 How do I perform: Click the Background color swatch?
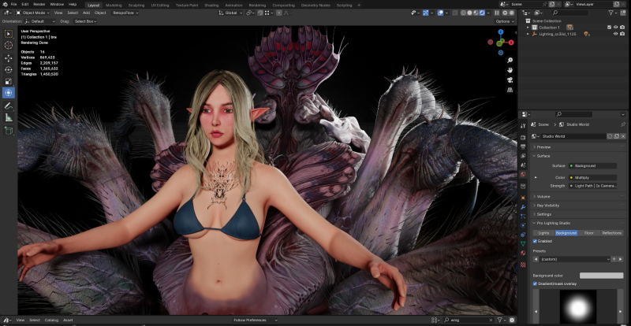click(601, 276)
